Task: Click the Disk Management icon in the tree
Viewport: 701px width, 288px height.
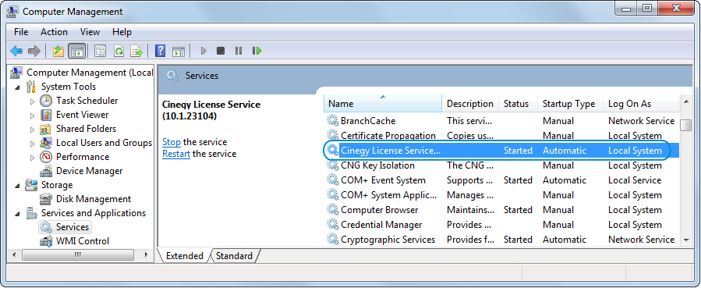Action: pyautogui.click(x=46, y=199)
